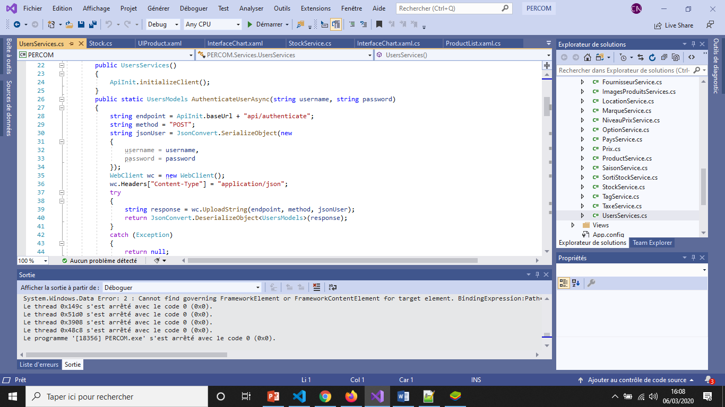Image resolution: width=725 pixels, height=407 pixels.
Task: Toggle categorized view in Propriétés panel
Action: [564, 283]
